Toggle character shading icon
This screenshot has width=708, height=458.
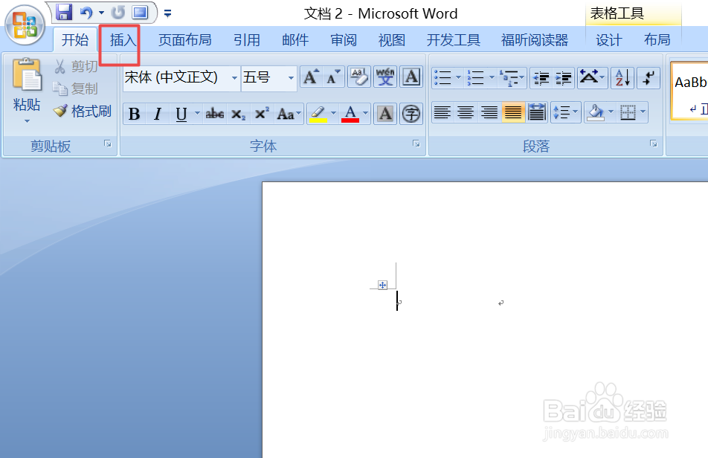[x=385, y=114]
